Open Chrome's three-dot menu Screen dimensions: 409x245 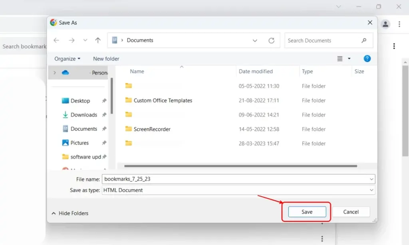point(399,24)
